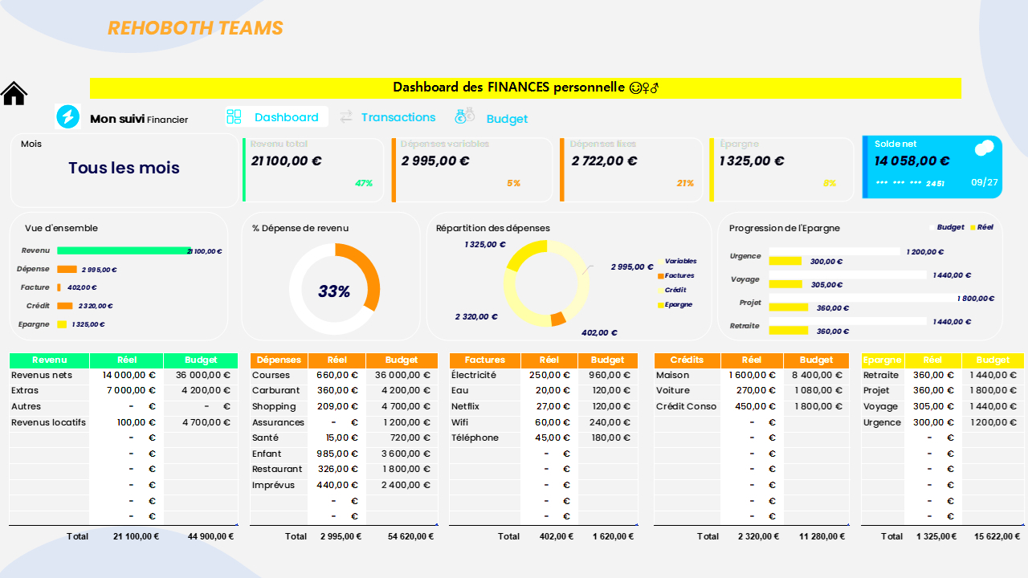Click the Retraite row in Epargne table
The image size is (1028, 578).
[x=943, y=375]
